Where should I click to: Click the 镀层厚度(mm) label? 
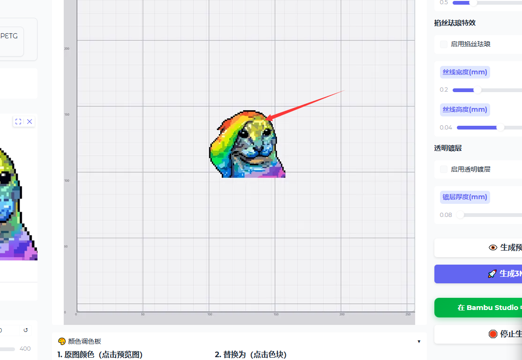pos(465,197)
